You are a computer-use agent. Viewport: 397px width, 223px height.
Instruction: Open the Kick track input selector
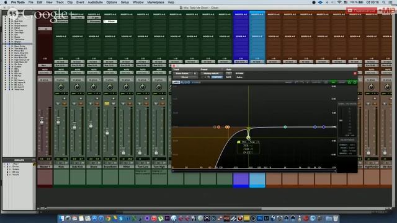61,62
